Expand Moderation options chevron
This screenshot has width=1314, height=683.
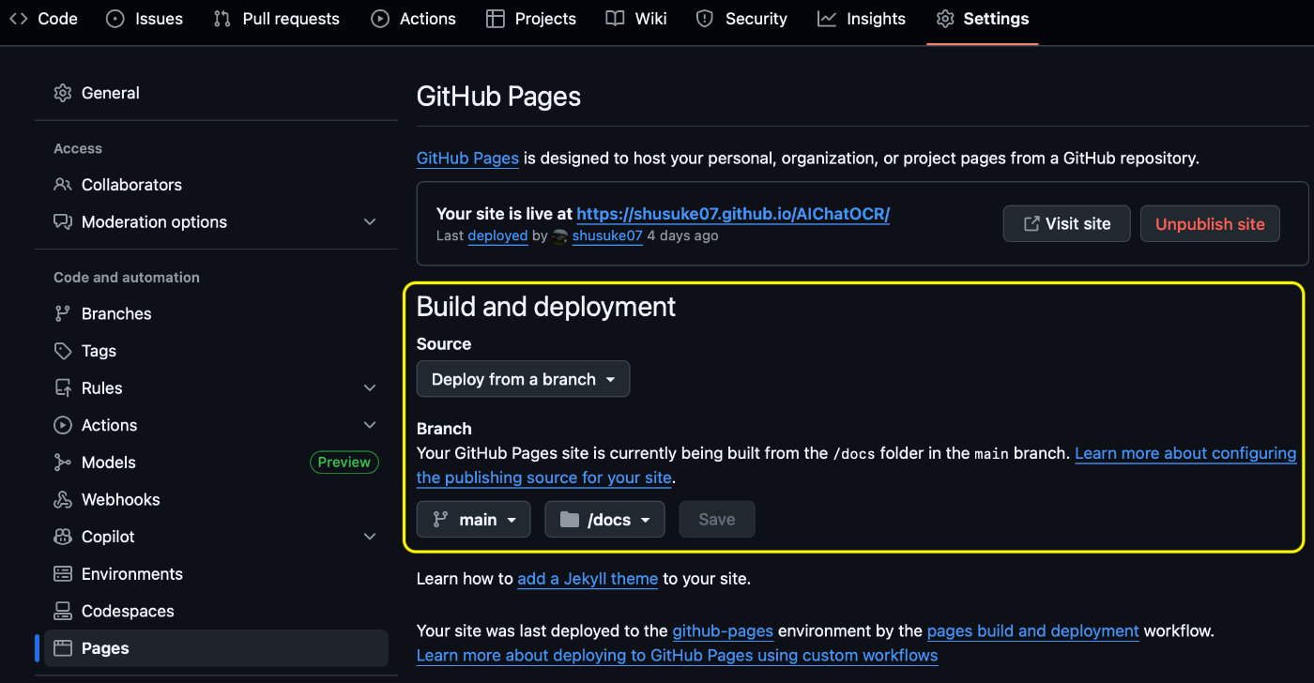(370, 222)
